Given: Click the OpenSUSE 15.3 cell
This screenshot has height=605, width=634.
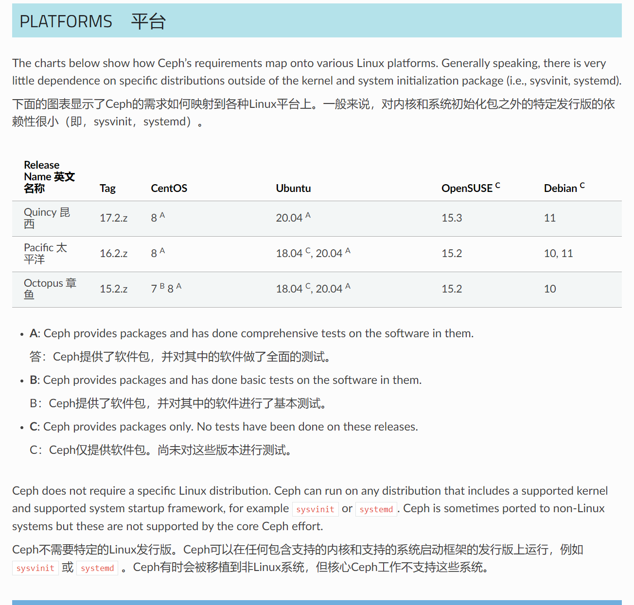Looking at the screenshot, I should (452, 218).
